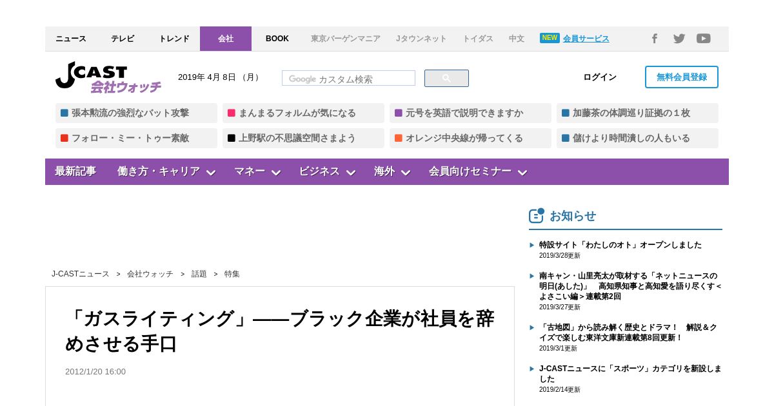Click J-CASTニュース breadcrumb
This screenshot has height=406, width=774.
click(x=81, y=274)
